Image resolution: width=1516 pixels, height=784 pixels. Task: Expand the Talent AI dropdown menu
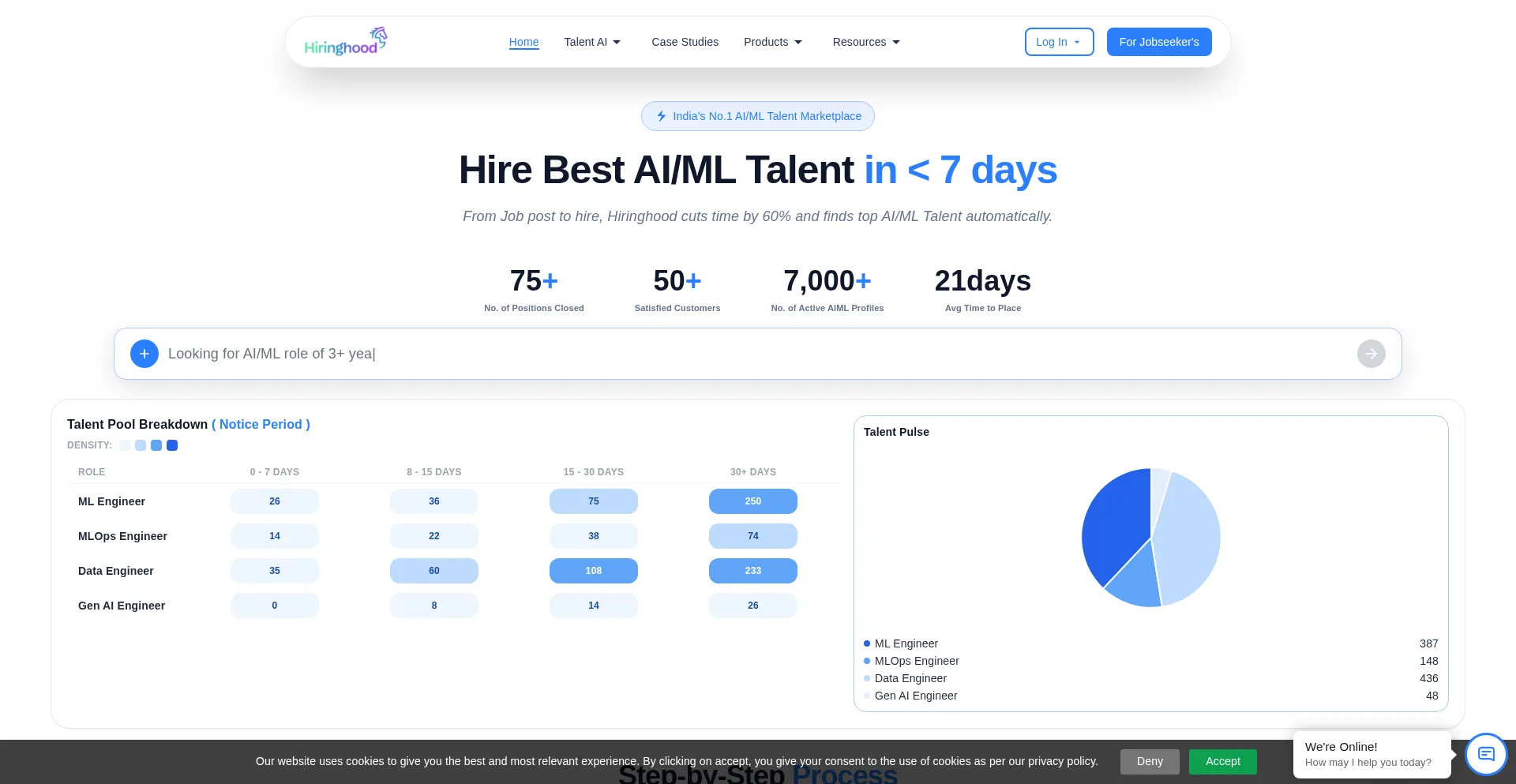pyautogui.click(x=592, y=42)
